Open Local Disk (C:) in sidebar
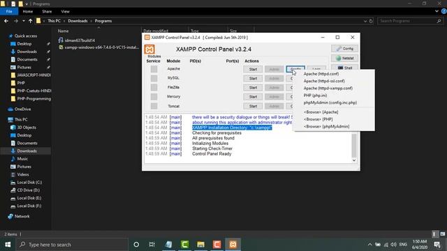 tap(27, 183)
